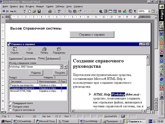Screen dimensions: 165x124
Task: Paste from clipboard toolbar icon
Action: 75,11
